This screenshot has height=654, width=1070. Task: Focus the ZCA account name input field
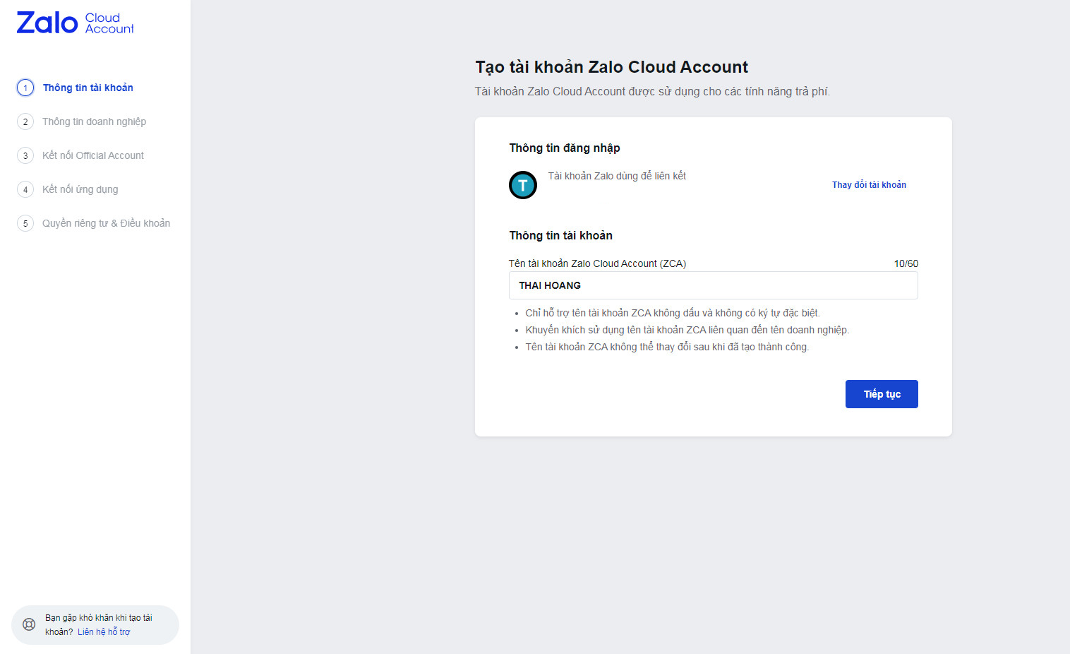click(x=713, y=285)
